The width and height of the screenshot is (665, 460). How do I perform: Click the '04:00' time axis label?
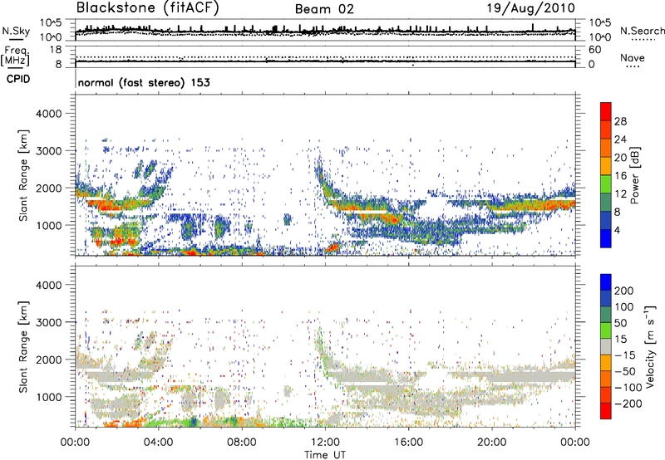[159, 443]
